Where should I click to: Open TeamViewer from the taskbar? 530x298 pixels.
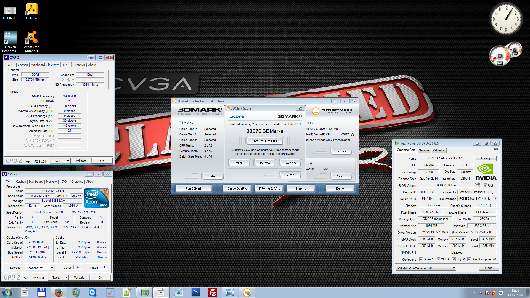[x=92, y=292]
